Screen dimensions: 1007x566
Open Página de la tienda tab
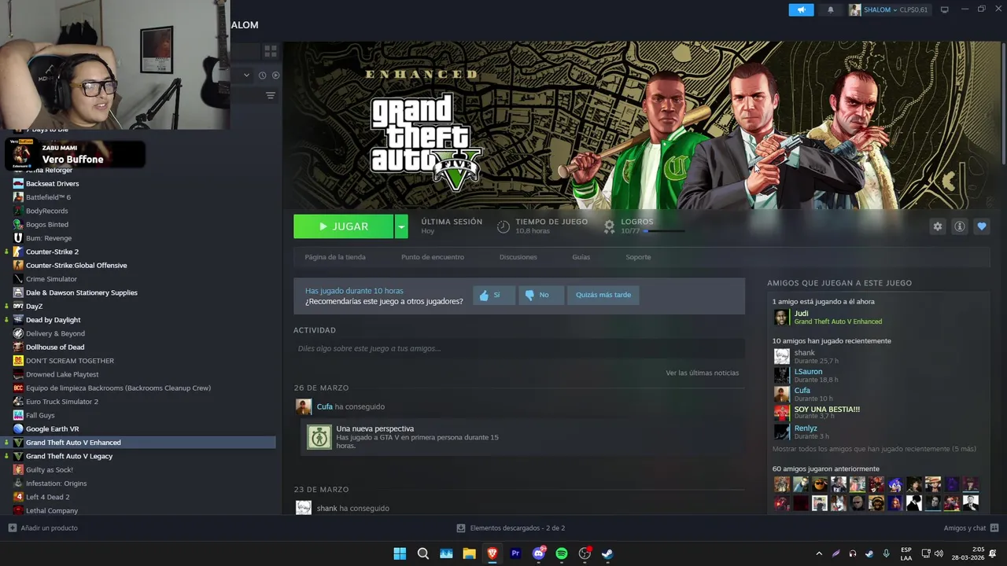(335, 257)
